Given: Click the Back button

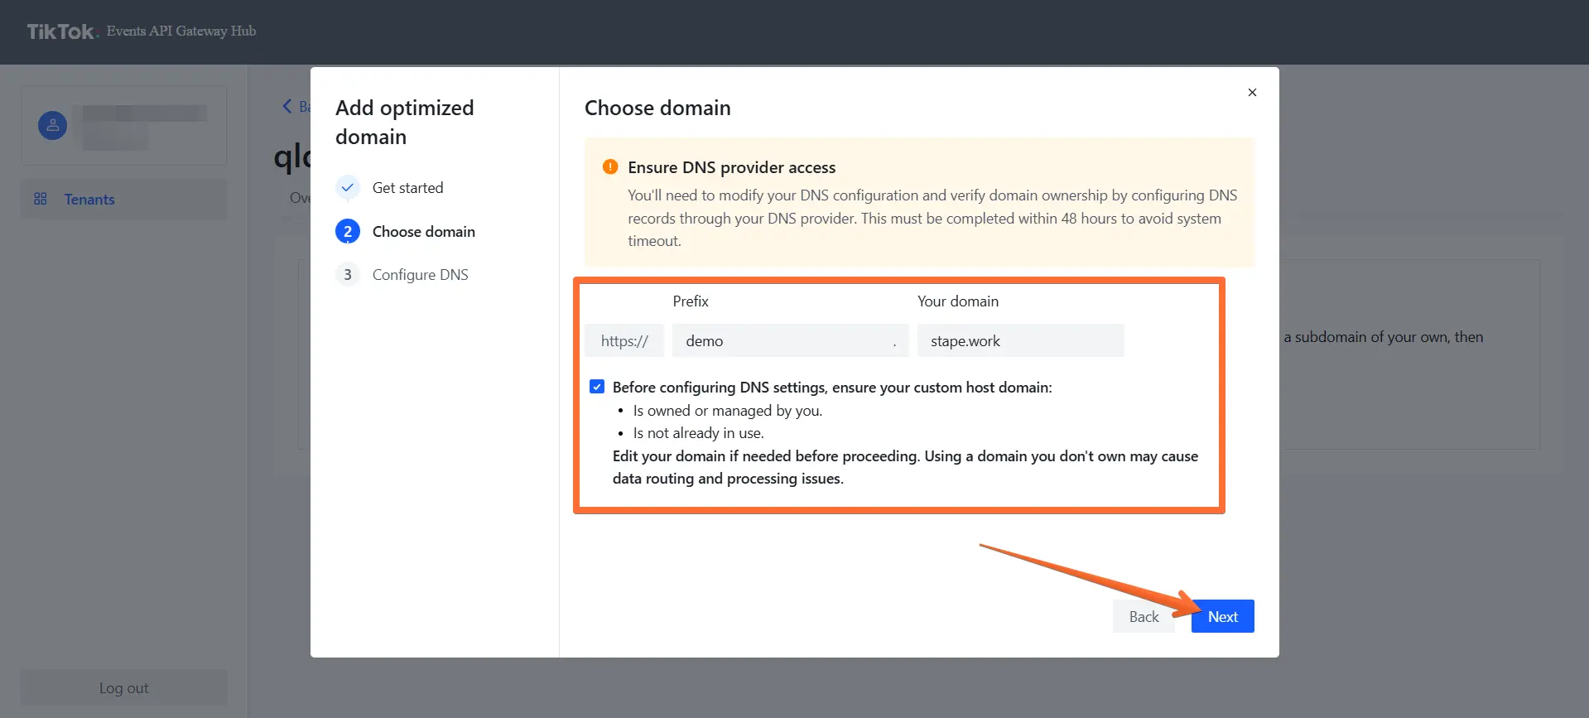Looking at the screenshot, I should [x=1144, y=616].
